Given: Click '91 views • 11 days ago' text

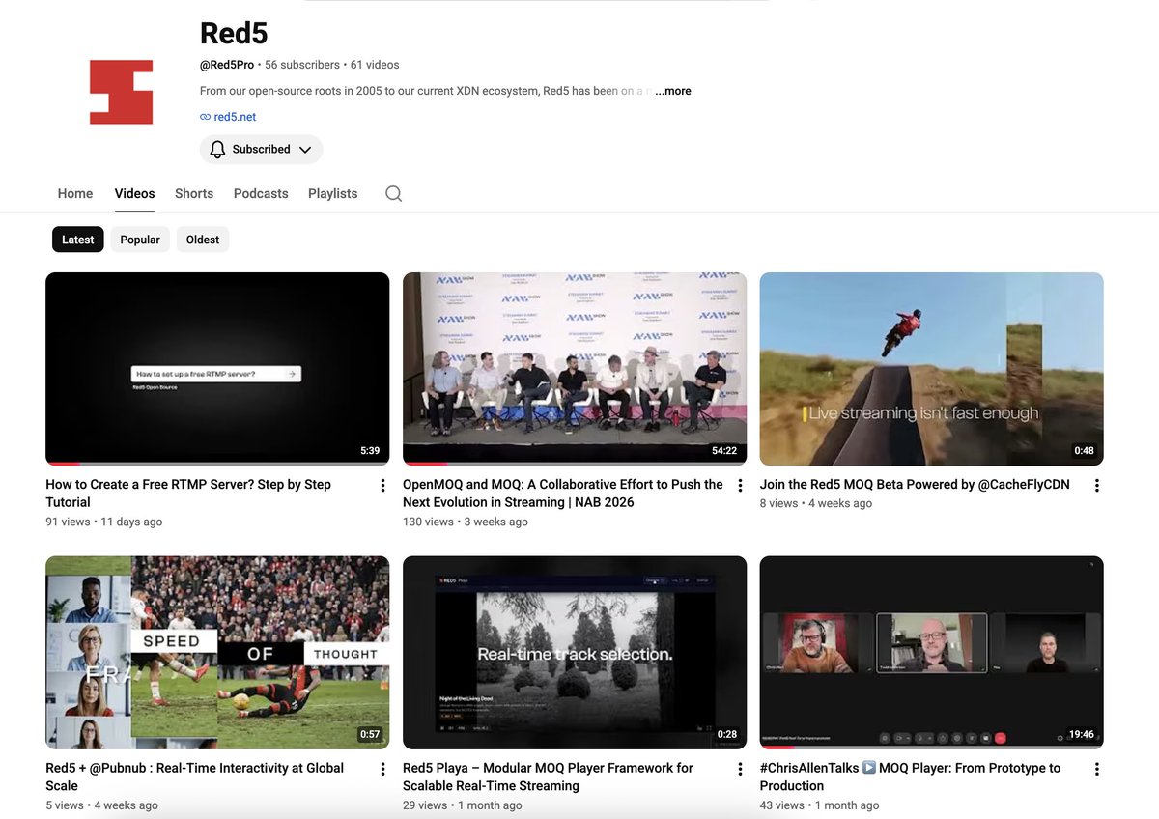Looking at the screenshot, I should click(x=104, y=522).
